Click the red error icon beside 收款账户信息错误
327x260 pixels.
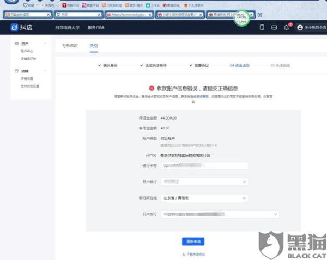click(151, 88)
